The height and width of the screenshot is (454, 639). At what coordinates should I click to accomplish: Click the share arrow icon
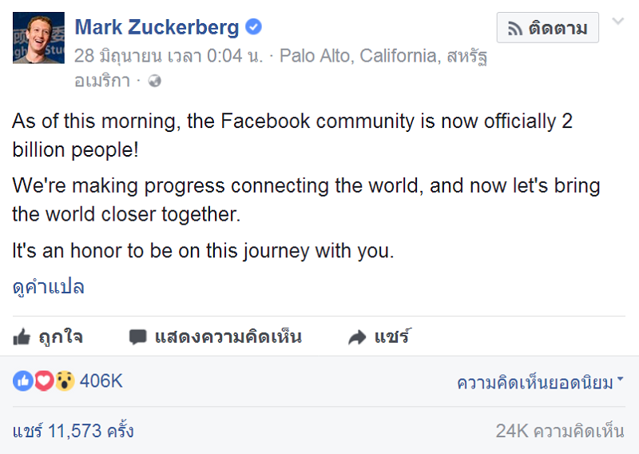(357, 337)
